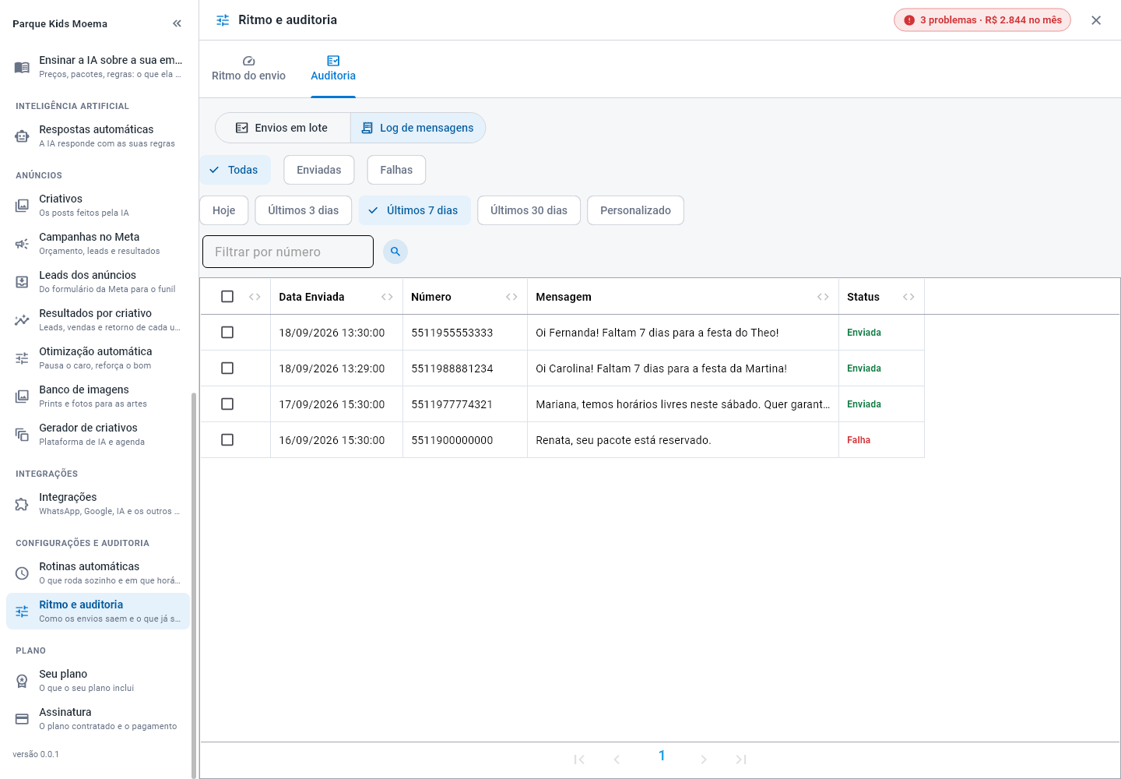Click the download icon for Leads dos anúncios
The width and height of the screenshot is (1121, 779).
click(x=22, y=282)
